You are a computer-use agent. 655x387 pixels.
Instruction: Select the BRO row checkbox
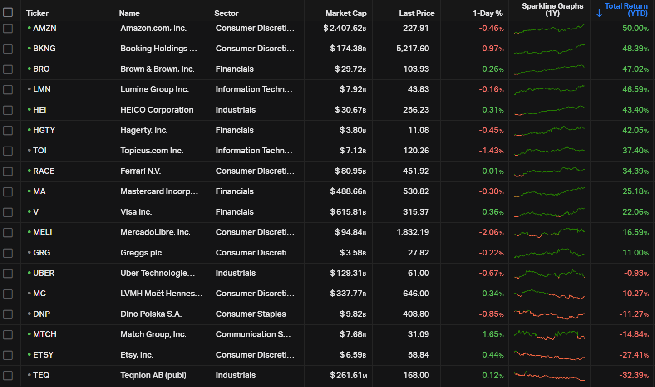[8, 69]
